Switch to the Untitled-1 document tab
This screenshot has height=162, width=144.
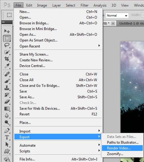[x=131, y=23]
